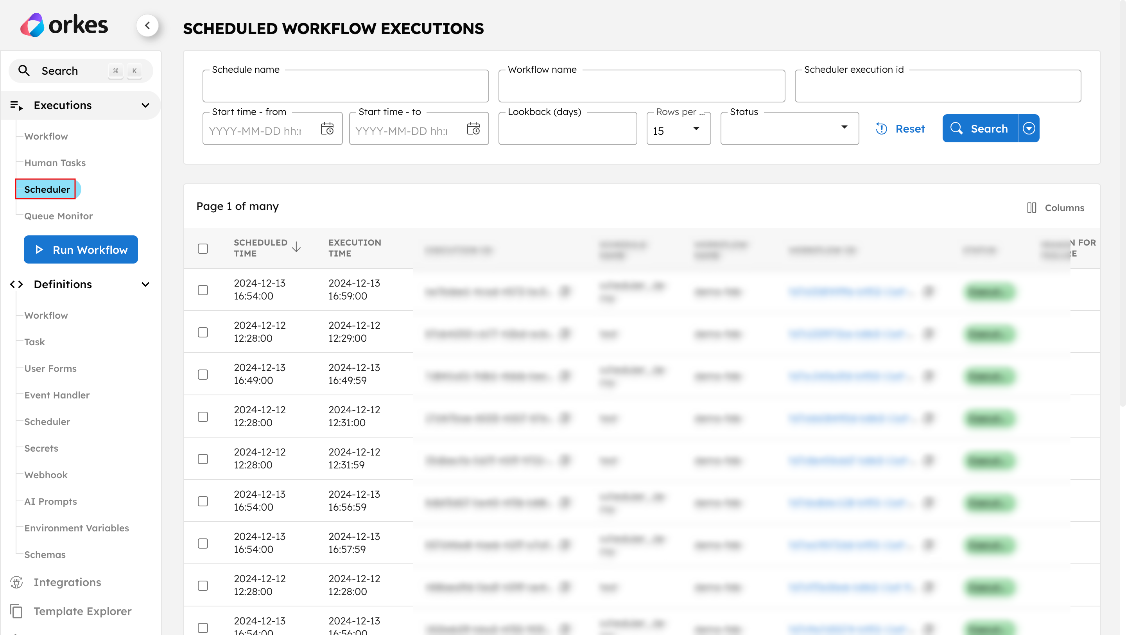
Task: Open the Rows per page dropdown
Action: [x=678, y=129]
